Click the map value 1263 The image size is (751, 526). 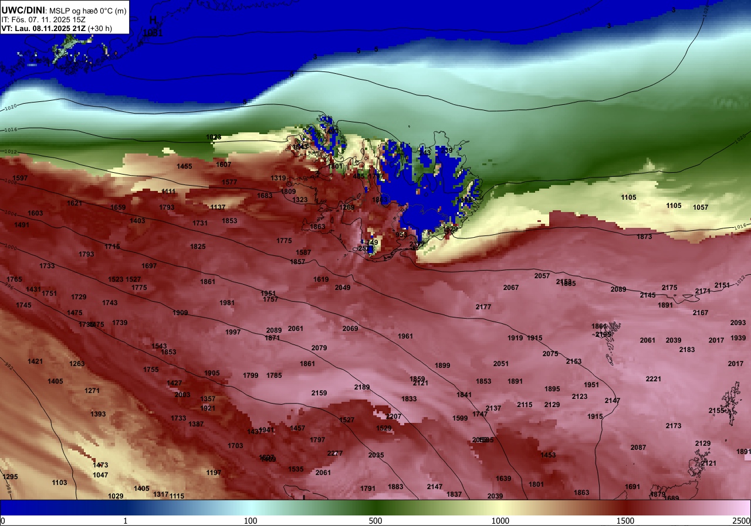77,364
